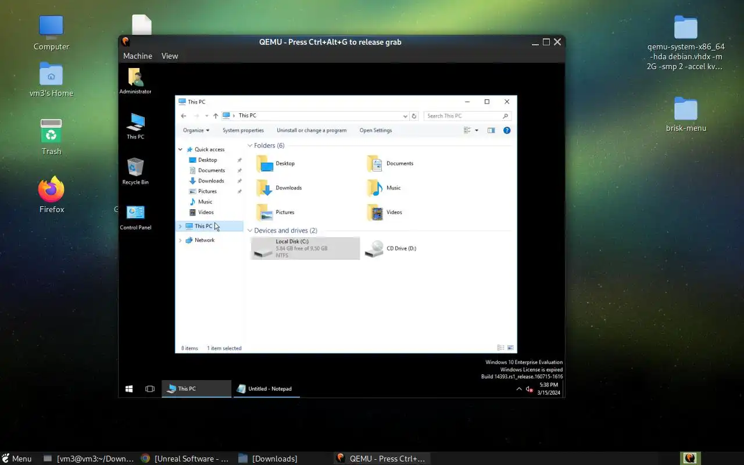Image resolution: width=744 pixels, height=465 pixels.
Task: Click the Search This PC field
Action: 467,116
